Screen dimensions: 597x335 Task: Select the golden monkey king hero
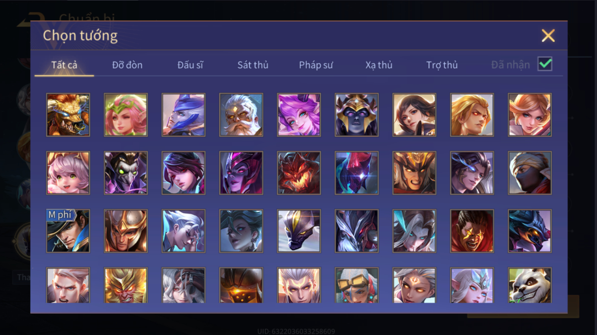coord(126,285)
